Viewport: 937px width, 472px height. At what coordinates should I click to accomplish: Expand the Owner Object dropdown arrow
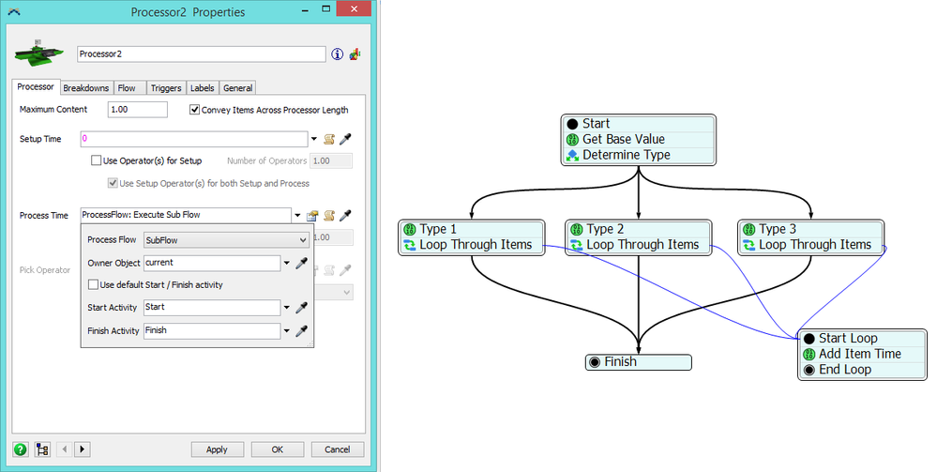click(x=287, y=264)
